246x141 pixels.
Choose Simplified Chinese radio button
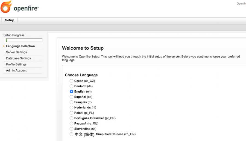pyautogui.click(x=71, y=134)
